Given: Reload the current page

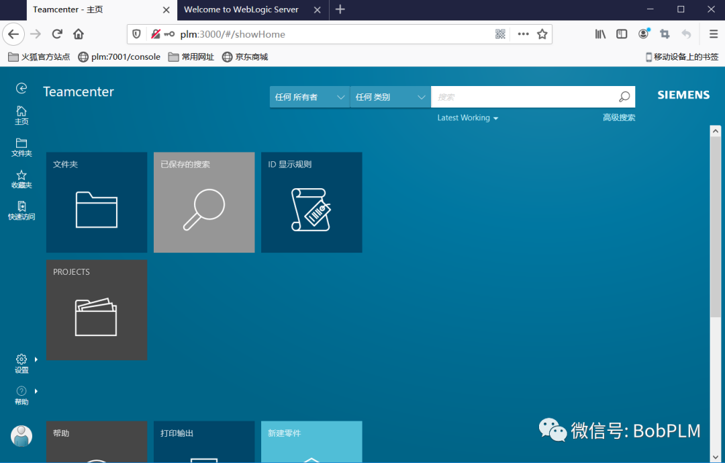Looking at the screenshot, I should click(x=57, y=34).
